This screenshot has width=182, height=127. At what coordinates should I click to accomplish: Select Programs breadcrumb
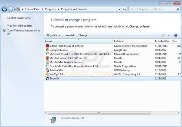(x=51, y=9)
